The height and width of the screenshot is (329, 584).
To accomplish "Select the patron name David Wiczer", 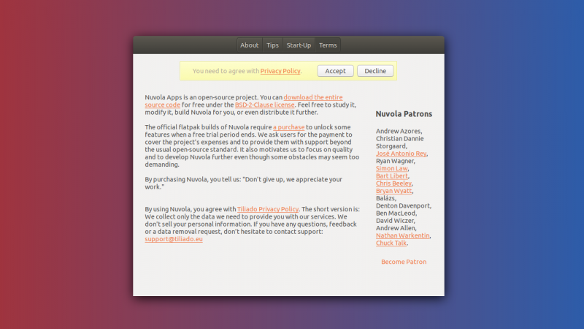I will pos(395,221).
